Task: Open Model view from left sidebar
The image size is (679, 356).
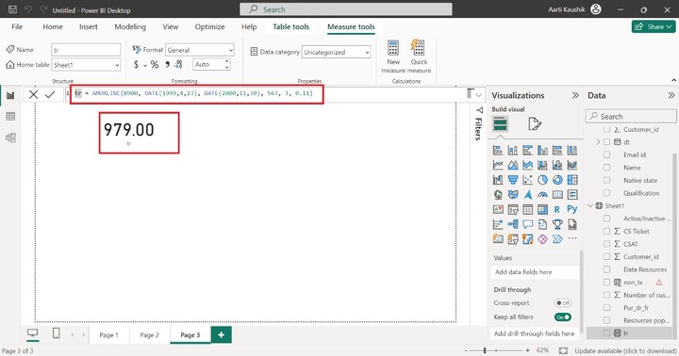Action: 10,138
